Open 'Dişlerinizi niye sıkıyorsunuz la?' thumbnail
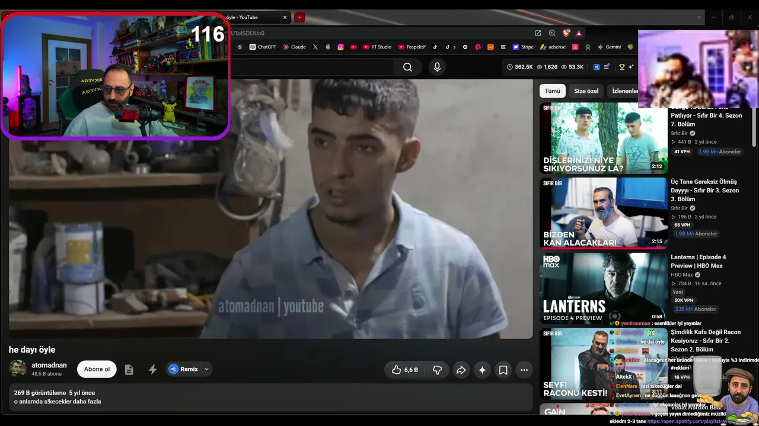This screenshot has height=426, width=759. pos(603,138)
